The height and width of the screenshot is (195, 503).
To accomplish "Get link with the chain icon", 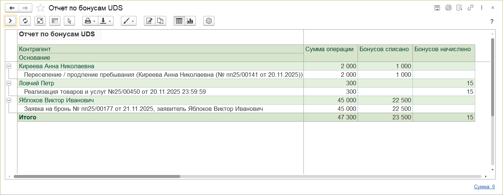I will (x=470, y=8).
